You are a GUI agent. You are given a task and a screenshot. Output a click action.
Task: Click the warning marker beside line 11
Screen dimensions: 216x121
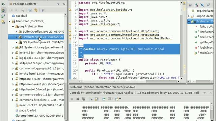[x=70, y=38]
